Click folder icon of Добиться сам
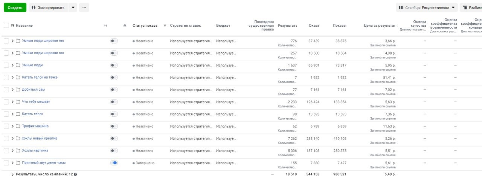 [x=18, y=90]
